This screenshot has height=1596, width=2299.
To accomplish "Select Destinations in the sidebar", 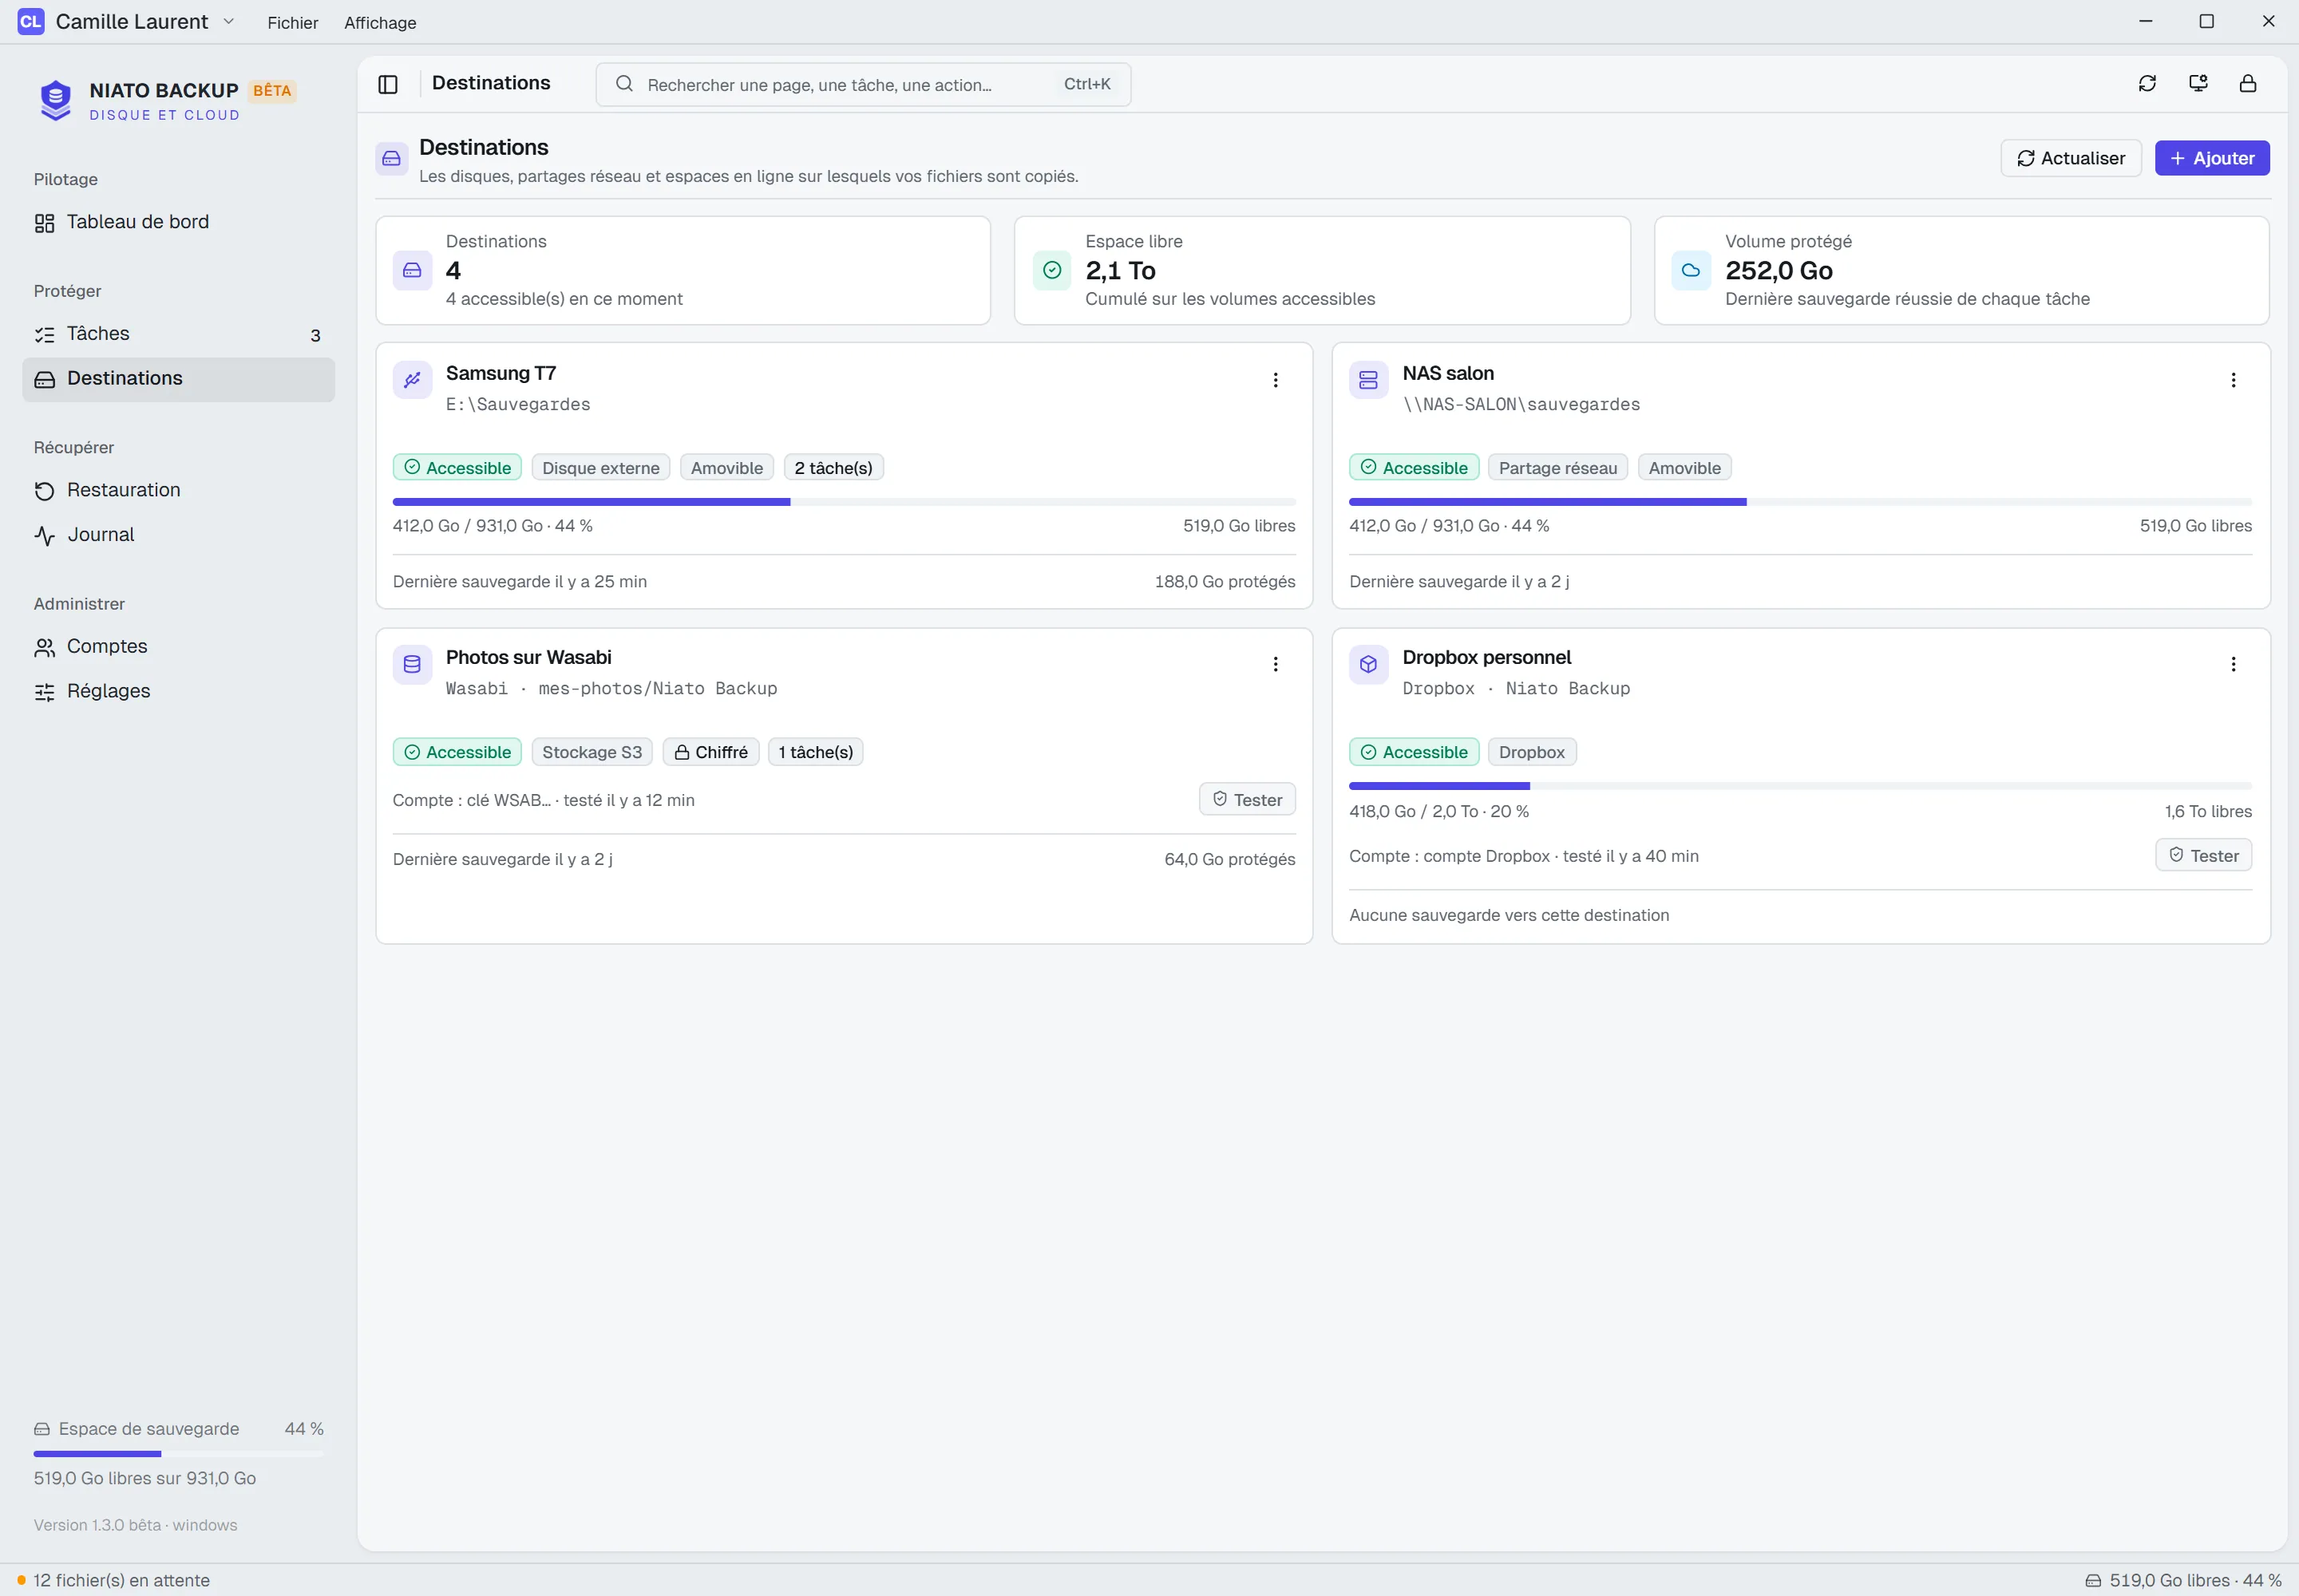I will pyautogui.click(x=178, y=379).
